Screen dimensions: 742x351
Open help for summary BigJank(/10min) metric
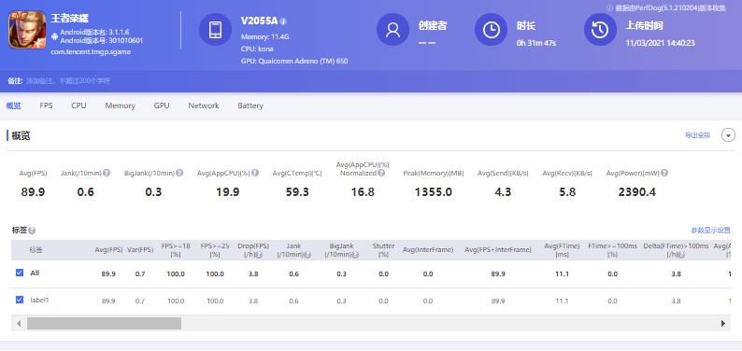pyautogui.click(x=179, y=173)
